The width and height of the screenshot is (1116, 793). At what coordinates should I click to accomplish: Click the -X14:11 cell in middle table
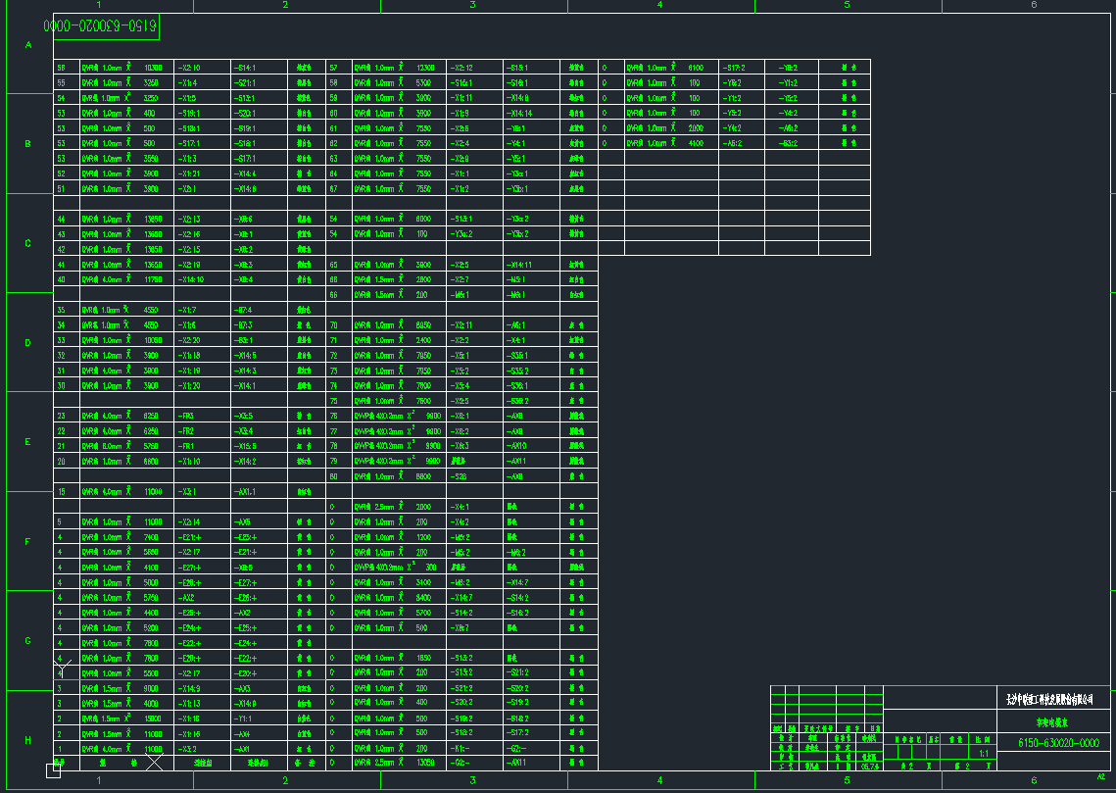518,265
